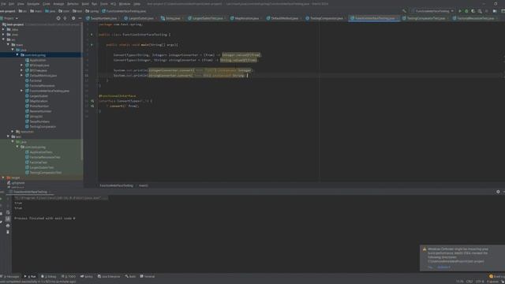Open the Spring tool window button

pyautogui.click(x=87, y=276)
